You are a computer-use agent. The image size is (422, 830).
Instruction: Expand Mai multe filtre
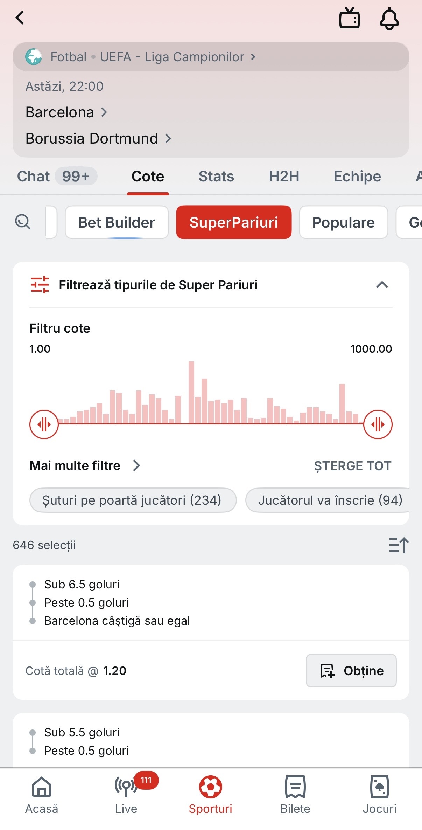85,465
